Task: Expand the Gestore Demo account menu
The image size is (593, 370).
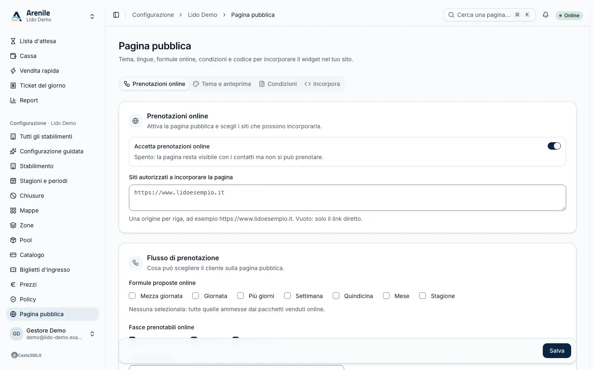Action: click(53, 334)
